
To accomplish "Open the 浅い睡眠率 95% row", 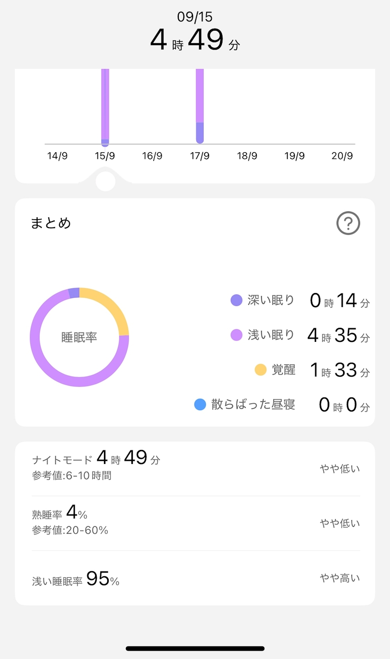I will coord(195,578).
